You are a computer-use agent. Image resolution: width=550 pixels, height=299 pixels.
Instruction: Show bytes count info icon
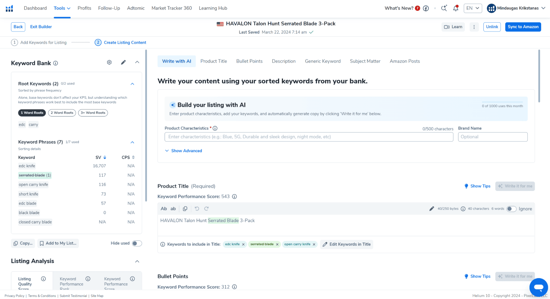pos(463,209)
